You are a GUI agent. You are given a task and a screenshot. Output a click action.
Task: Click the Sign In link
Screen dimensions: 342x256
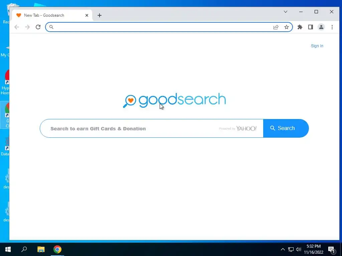click(x=317, y=46)
